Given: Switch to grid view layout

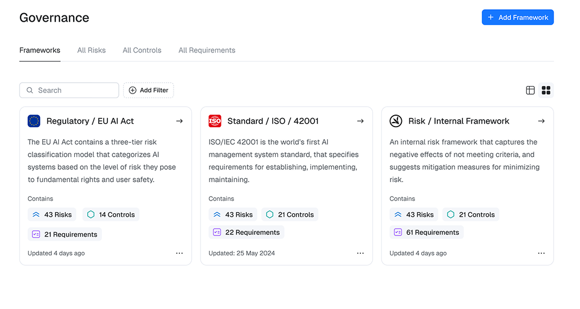Looking at the screenshot, I should click(546, 90).
